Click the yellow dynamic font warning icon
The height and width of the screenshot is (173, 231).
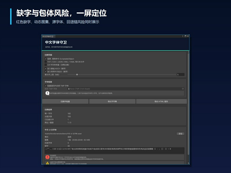pyautogui.click(x=47, y=163)
